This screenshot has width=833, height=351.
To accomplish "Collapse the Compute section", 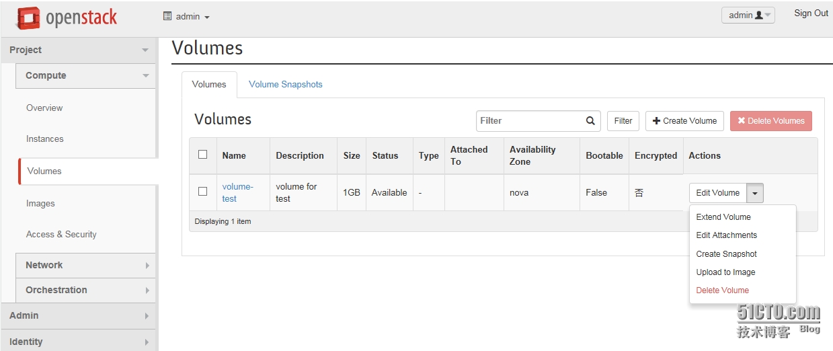I will [x=86, y=75].
